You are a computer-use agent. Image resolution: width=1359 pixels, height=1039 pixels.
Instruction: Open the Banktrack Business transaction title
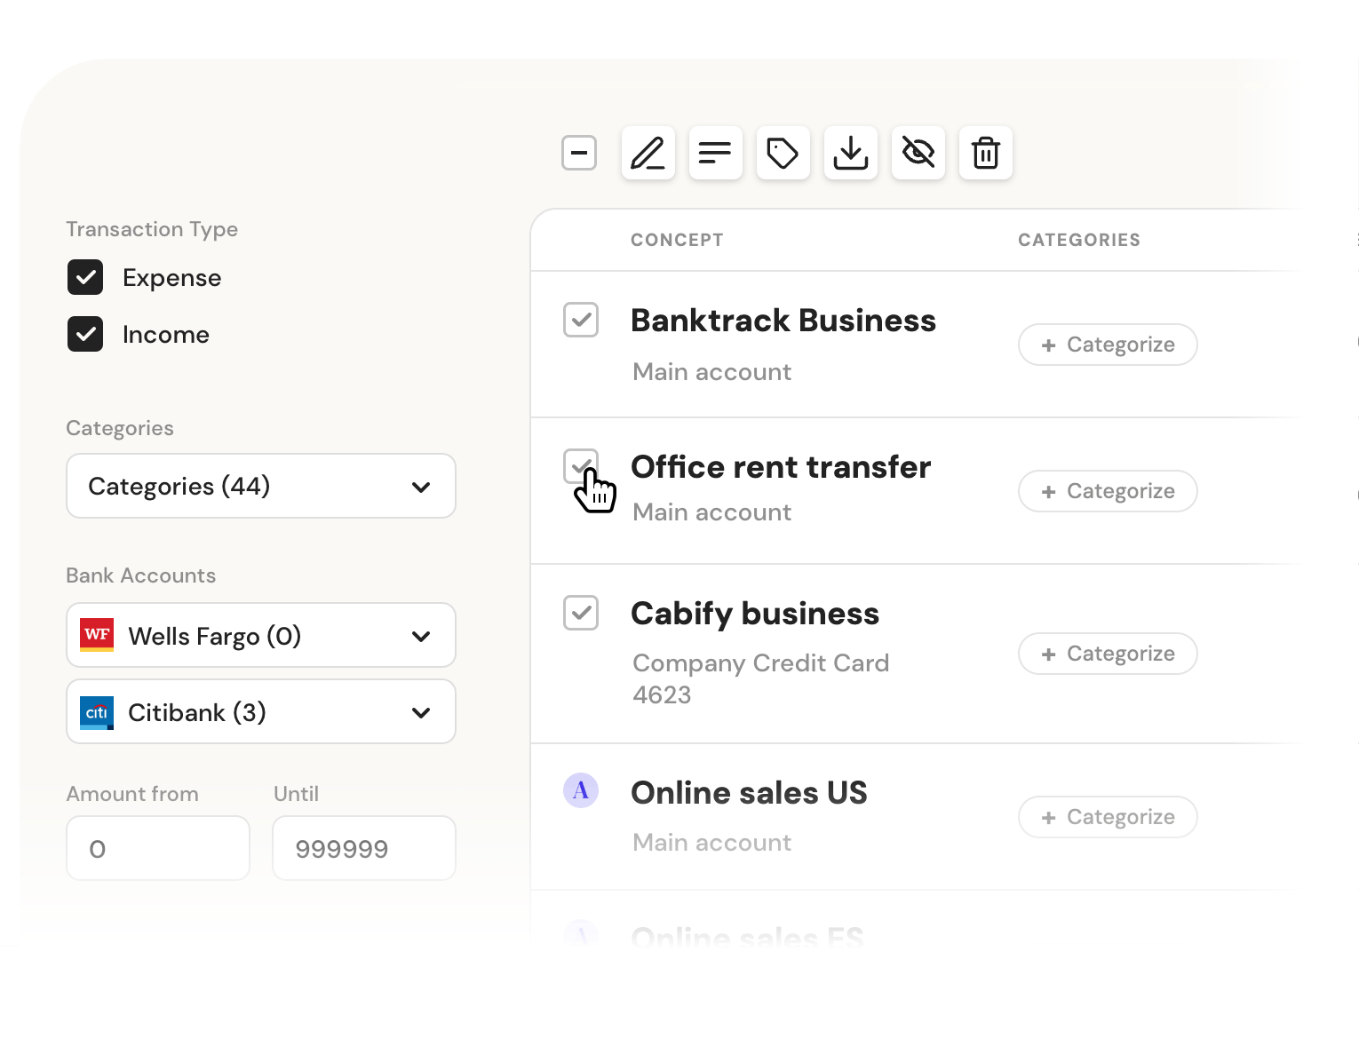click(x=783, y=321)
